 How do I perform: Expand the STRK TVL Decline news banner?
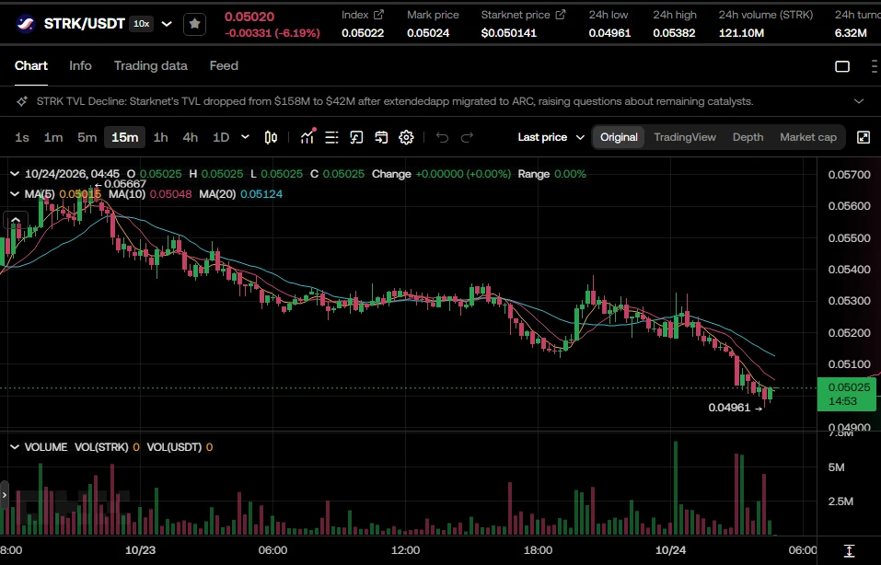[859, 101]
